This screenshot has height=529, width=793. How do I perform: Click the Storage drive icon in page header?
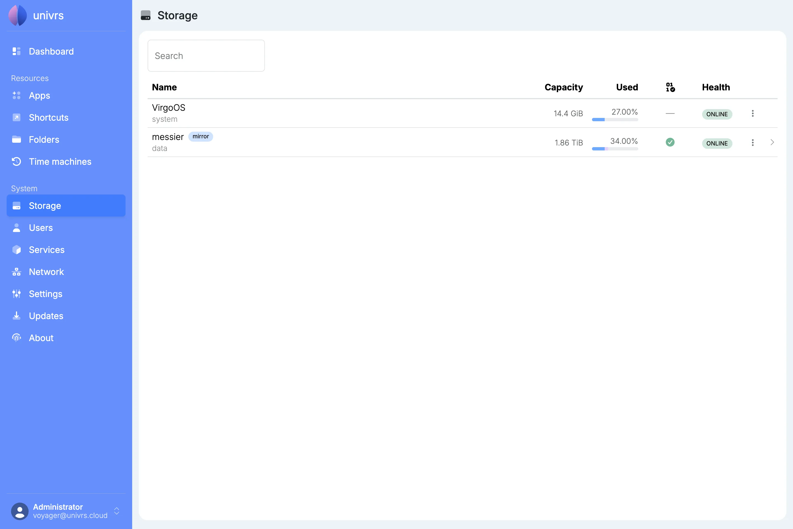[146, 15]
